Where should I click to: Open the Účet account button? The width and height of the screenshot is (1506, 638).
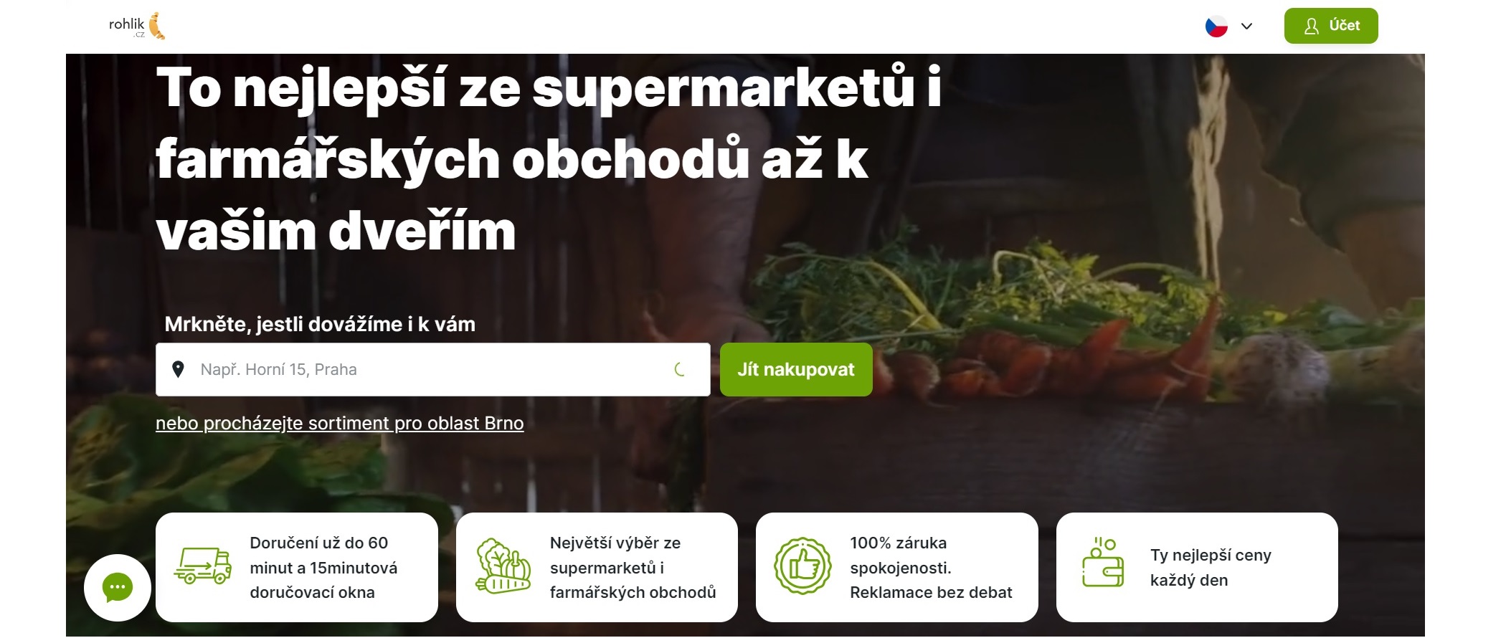pos(1331,26)
